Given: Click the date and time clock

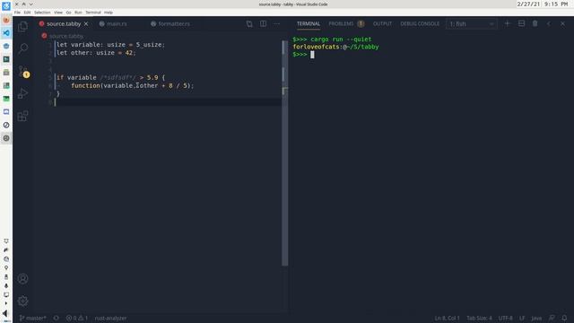Looking at the screenshot, I should point(543,4).
